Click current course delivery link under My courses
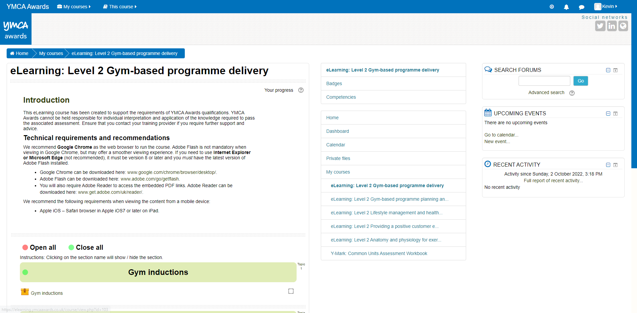637x313 pixels. point(387,185)
